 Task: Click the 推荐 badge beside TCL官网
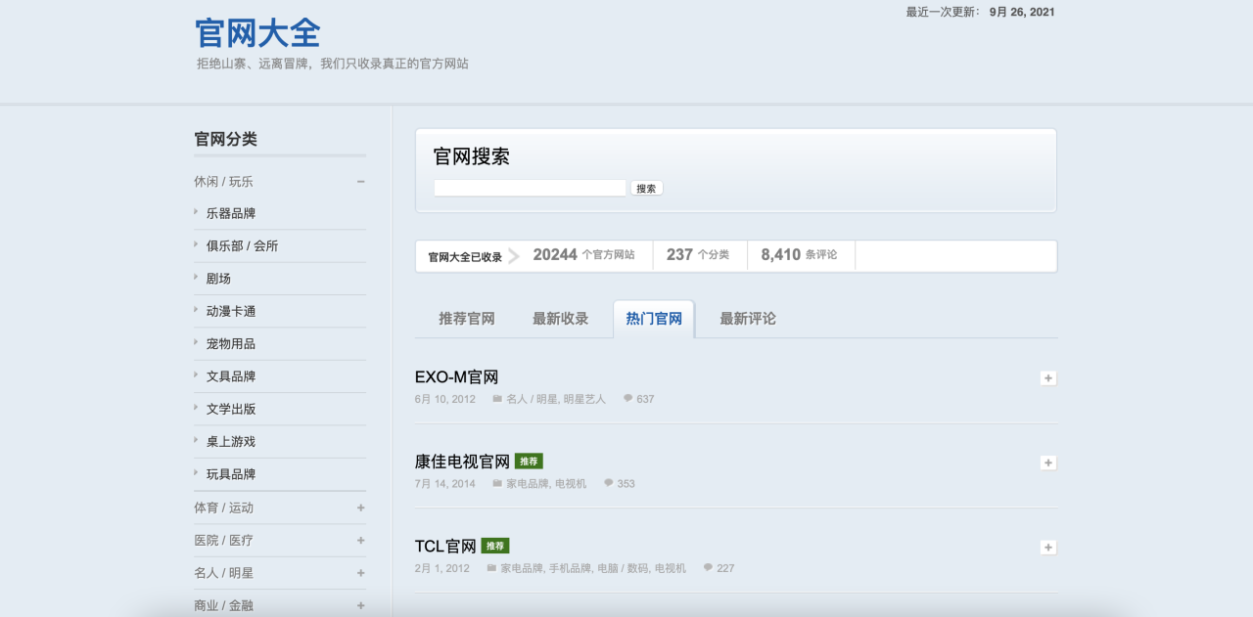(x=495, y=546)
